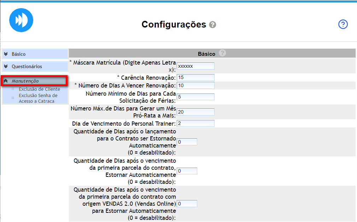The image size is (357, 222).
Task: Click the Máscara Matrícula input field
Action: [195, 66]
